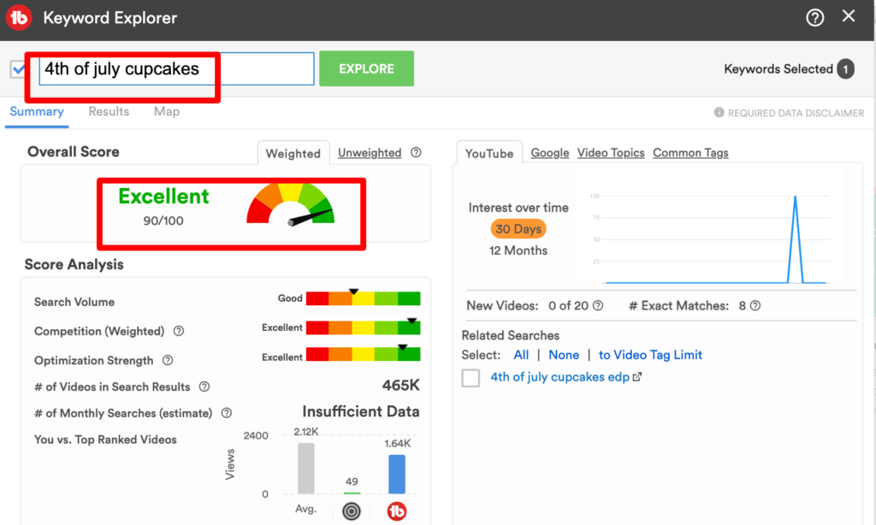Click the help icon beside Competition (Weighted)

[x=178, y=332]
